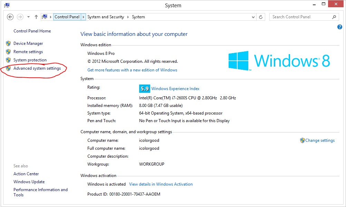Click the shield icon beside Remote settings

click(x=8, y=52)
